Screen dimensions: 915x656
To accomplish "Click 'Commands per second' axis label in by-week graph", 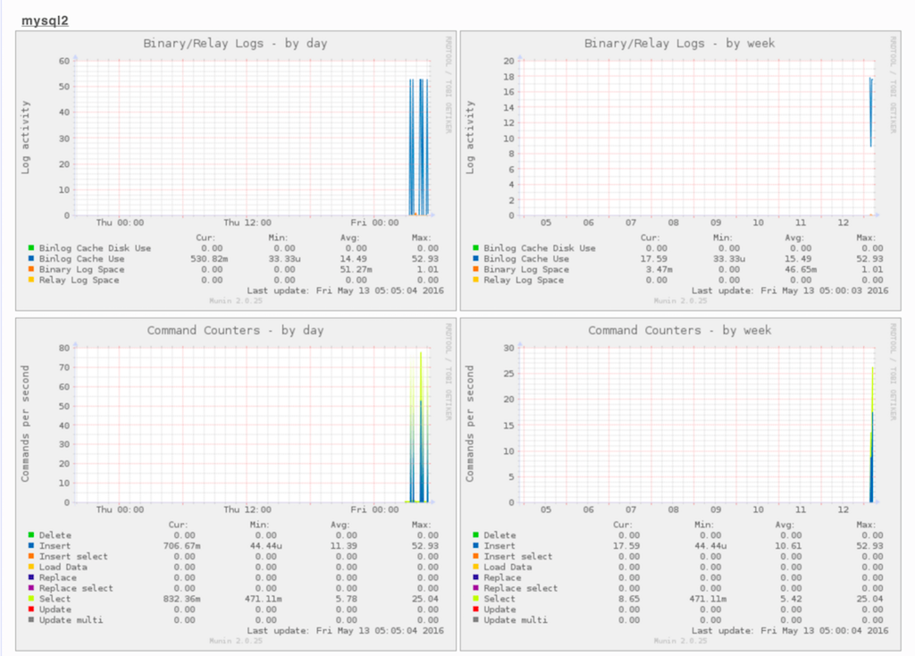I will pyautogui.click(x=470, y=424).
